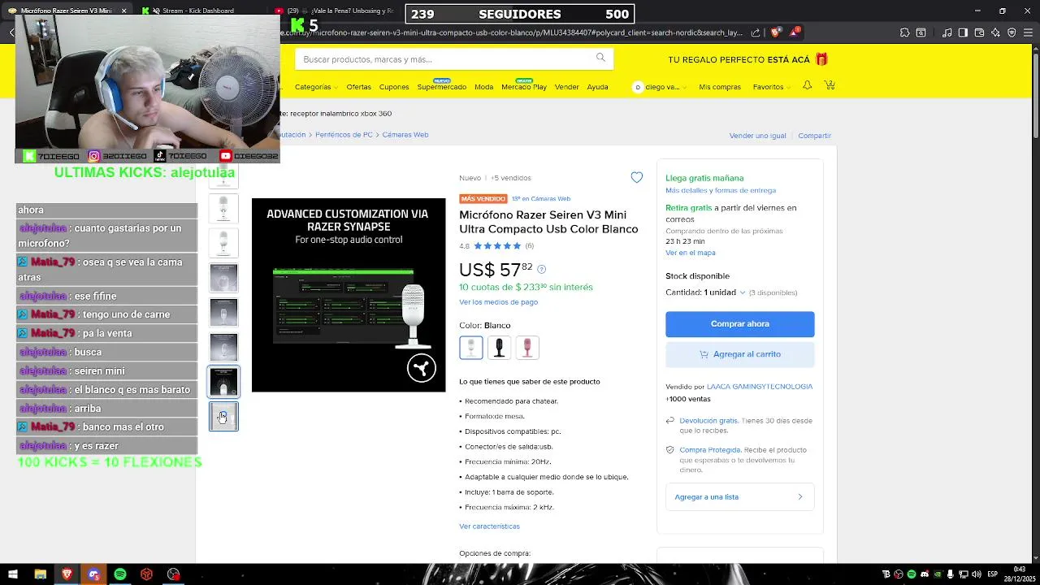This screenshot has height=585, width=1040.
Task: Click the volume icon in the system tray
Action: (977, 574)
